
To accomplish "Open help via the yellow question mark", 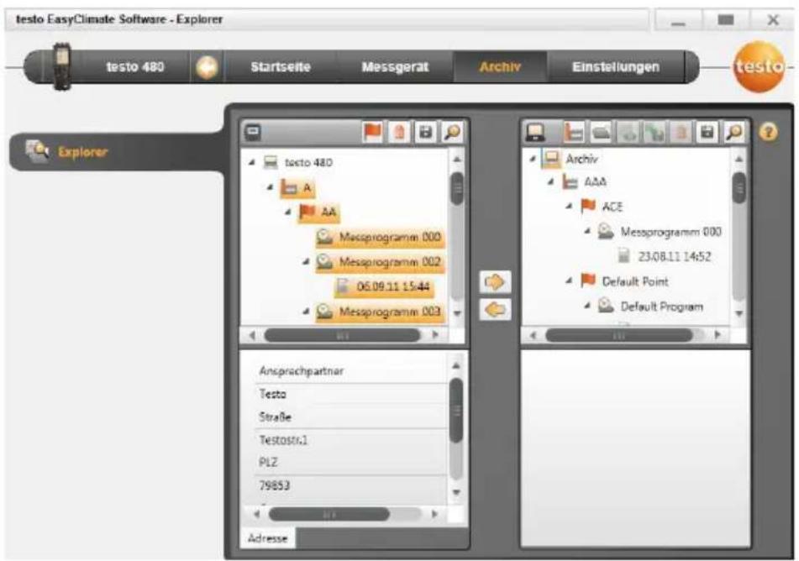I will (x=769, y=132).
